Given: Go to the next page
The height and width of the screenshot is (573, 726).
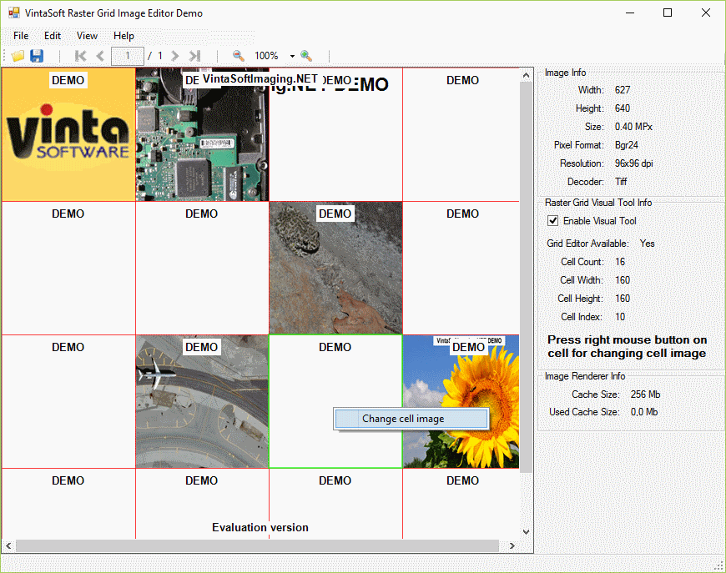Looking at the screenshot, I should [x=174, y=56].
